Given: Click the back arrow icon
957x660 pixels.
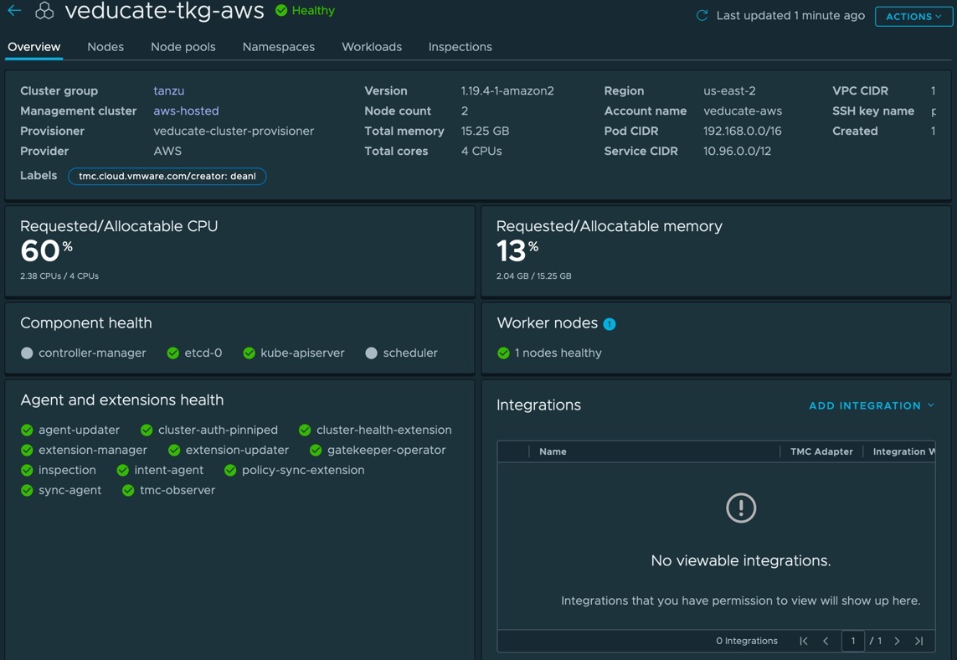Looking at the screenshot, I should [x=14, y=10].
